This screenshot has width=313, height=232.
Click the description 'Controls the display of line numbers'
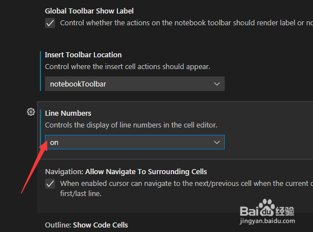pyautogui.click(x=131, y=125)
